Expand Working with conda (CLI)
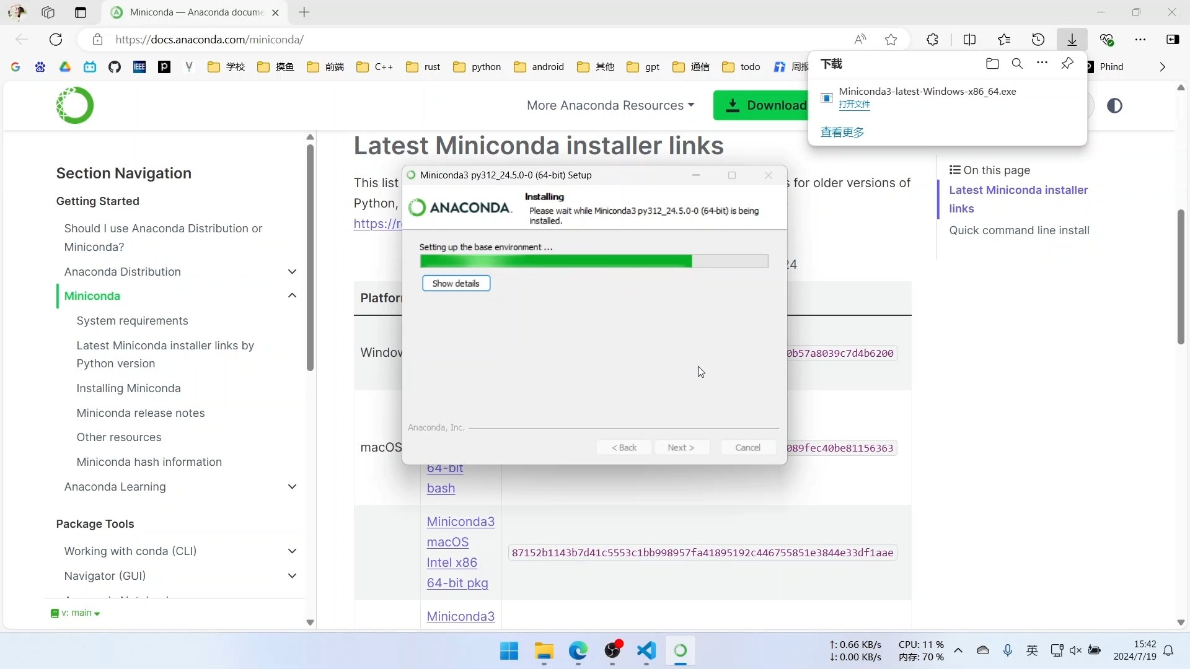 [292, 551]
